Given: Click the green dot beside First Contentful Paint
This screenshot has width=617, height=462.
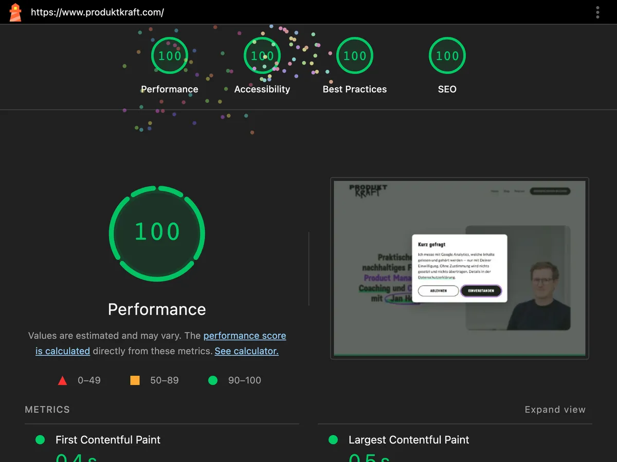Looking at the screenshot, I should 40,440.
